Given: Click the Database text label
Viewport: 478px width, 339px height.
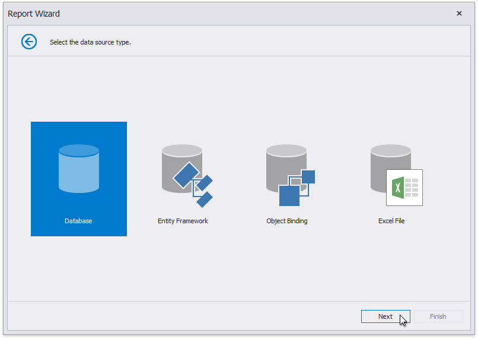Looking at the screenshot, I should point(79,221).
